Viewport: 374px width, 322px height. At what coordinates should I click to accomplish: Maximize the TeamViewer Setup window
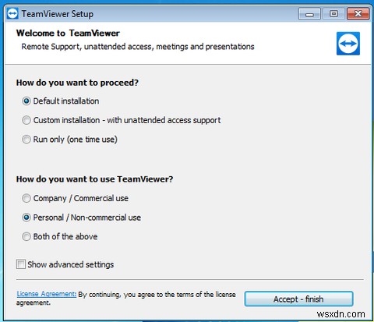pyautogui.click(x=333, y=14)
